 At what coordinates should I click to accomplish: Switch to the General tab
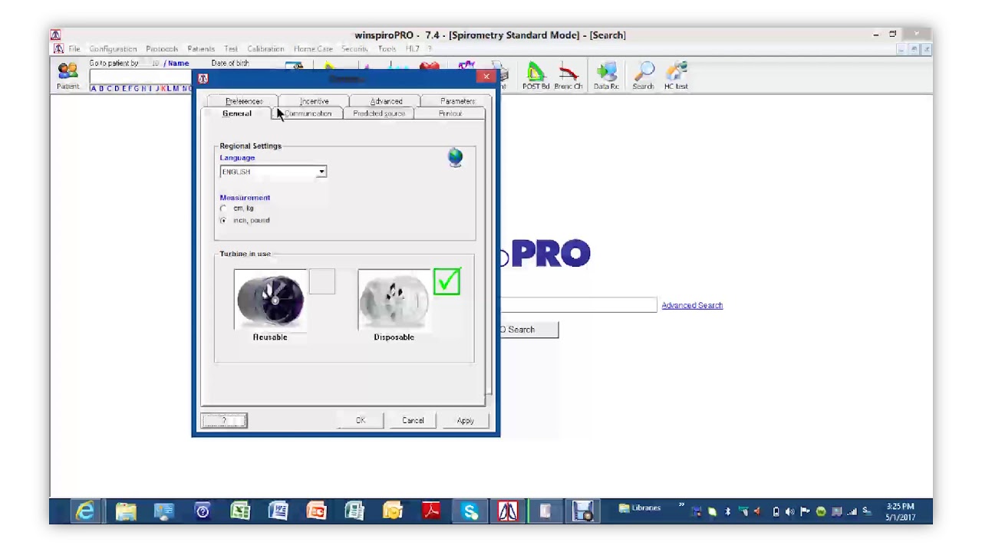click(x=236, y=113)
